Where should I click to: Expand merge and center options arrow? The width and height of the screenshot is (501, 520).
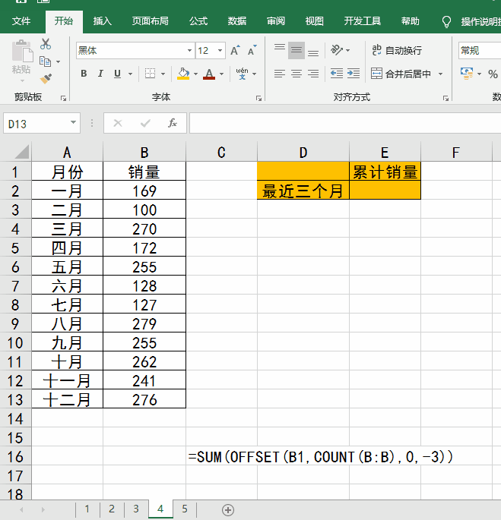[x=440, y=74]
